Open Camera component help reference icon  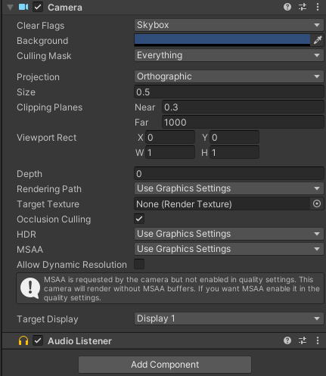pos(287,7)
